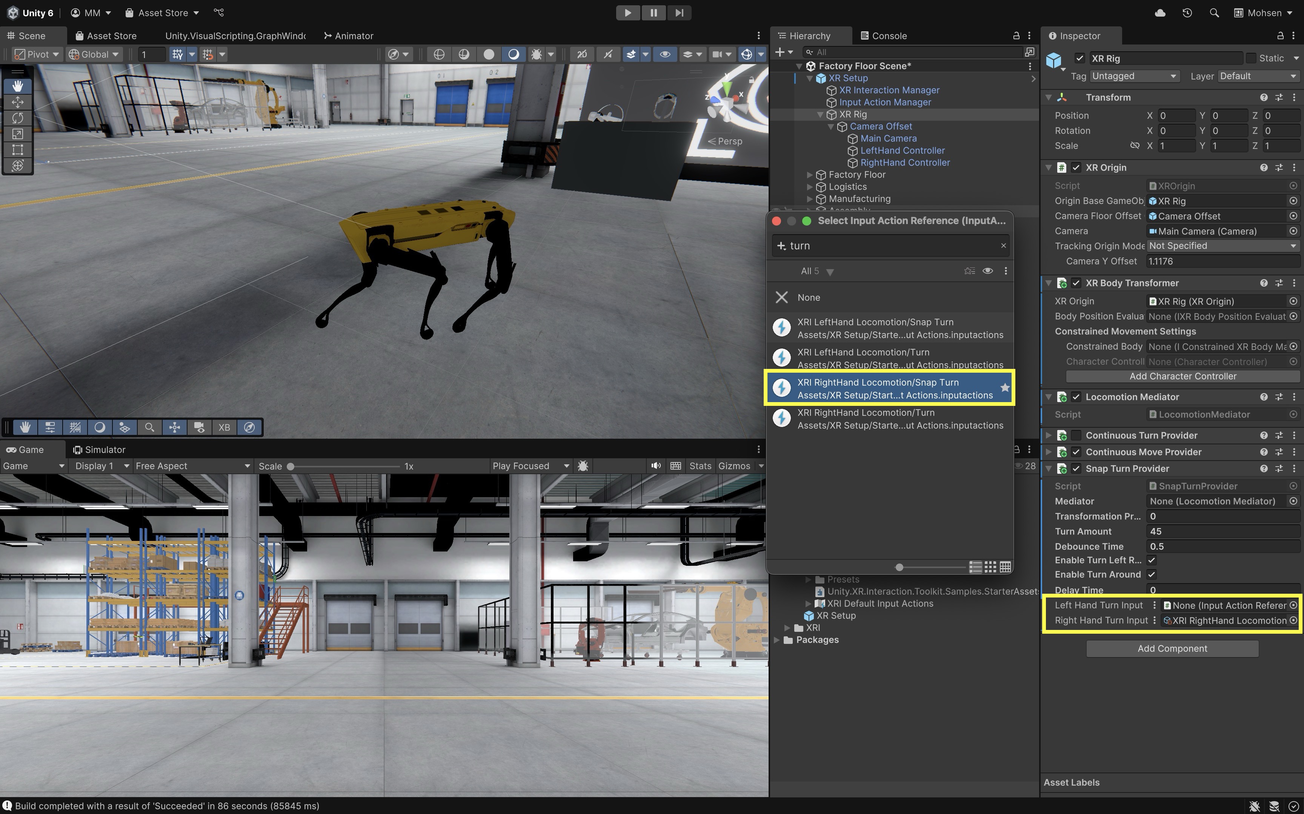The width and height of the screenshot is (1304, 814).
Task: Lock the Inspector panel
Action: (1280, 35)
